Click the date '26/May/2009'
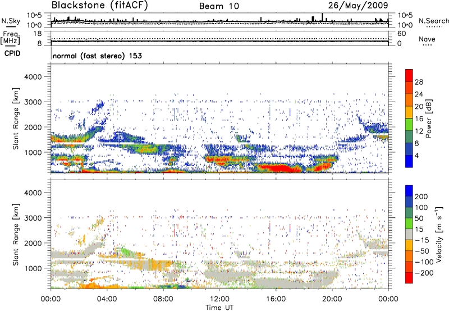Viewport: 449px width, 311px height. [358, 5]
